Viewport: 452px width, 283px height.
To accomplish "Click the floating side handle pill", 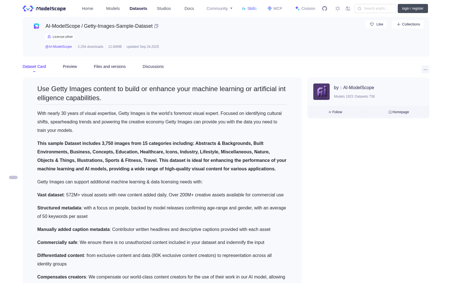I will [13, 177].
